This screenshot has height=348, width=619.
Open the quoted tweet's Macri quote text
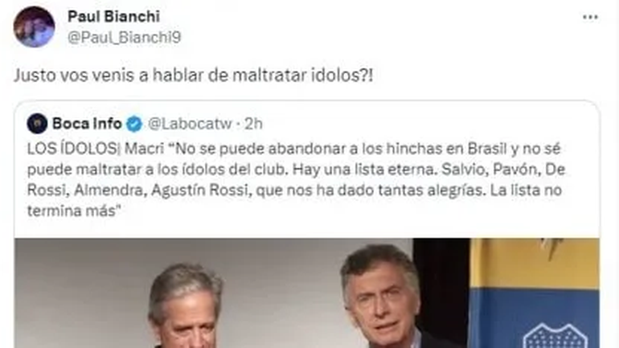pos(296,179)
